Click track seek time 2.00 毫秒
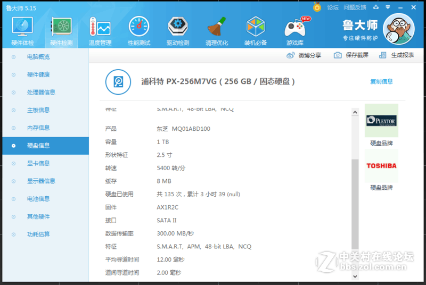This screenshot has width=426, height=285. [x=169, y=273]
